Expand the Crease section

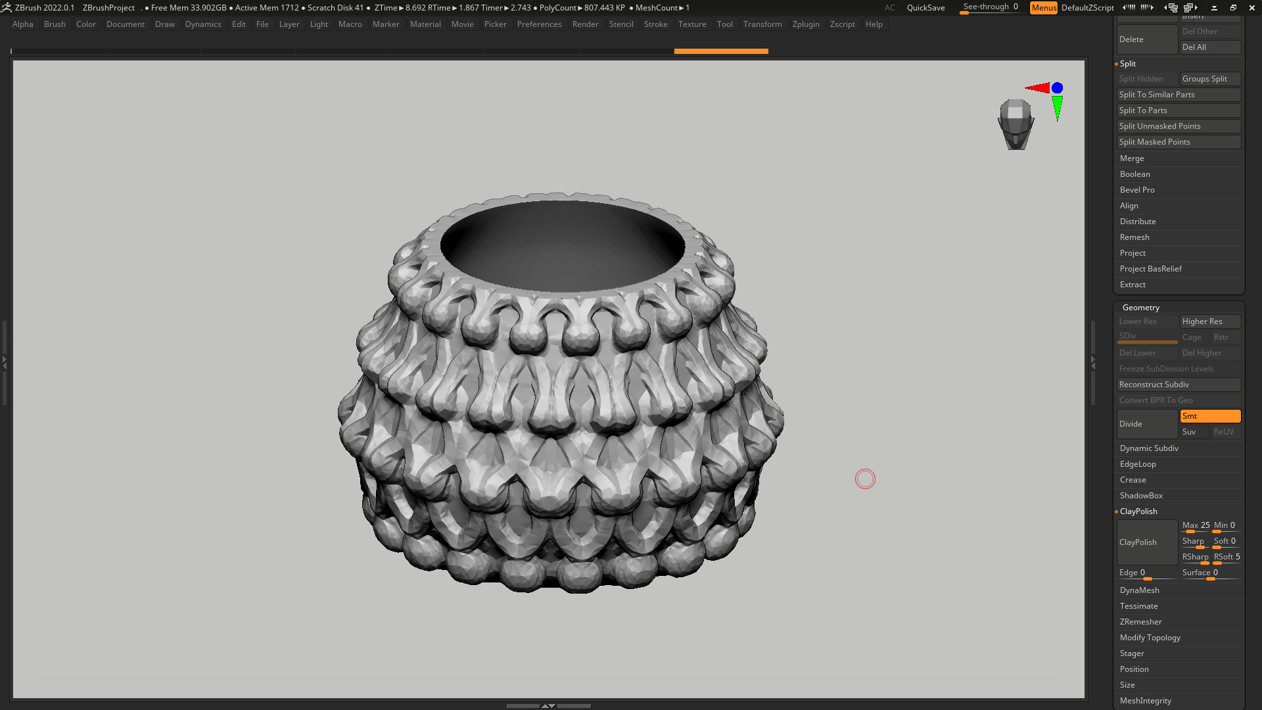coord(1133,480)
